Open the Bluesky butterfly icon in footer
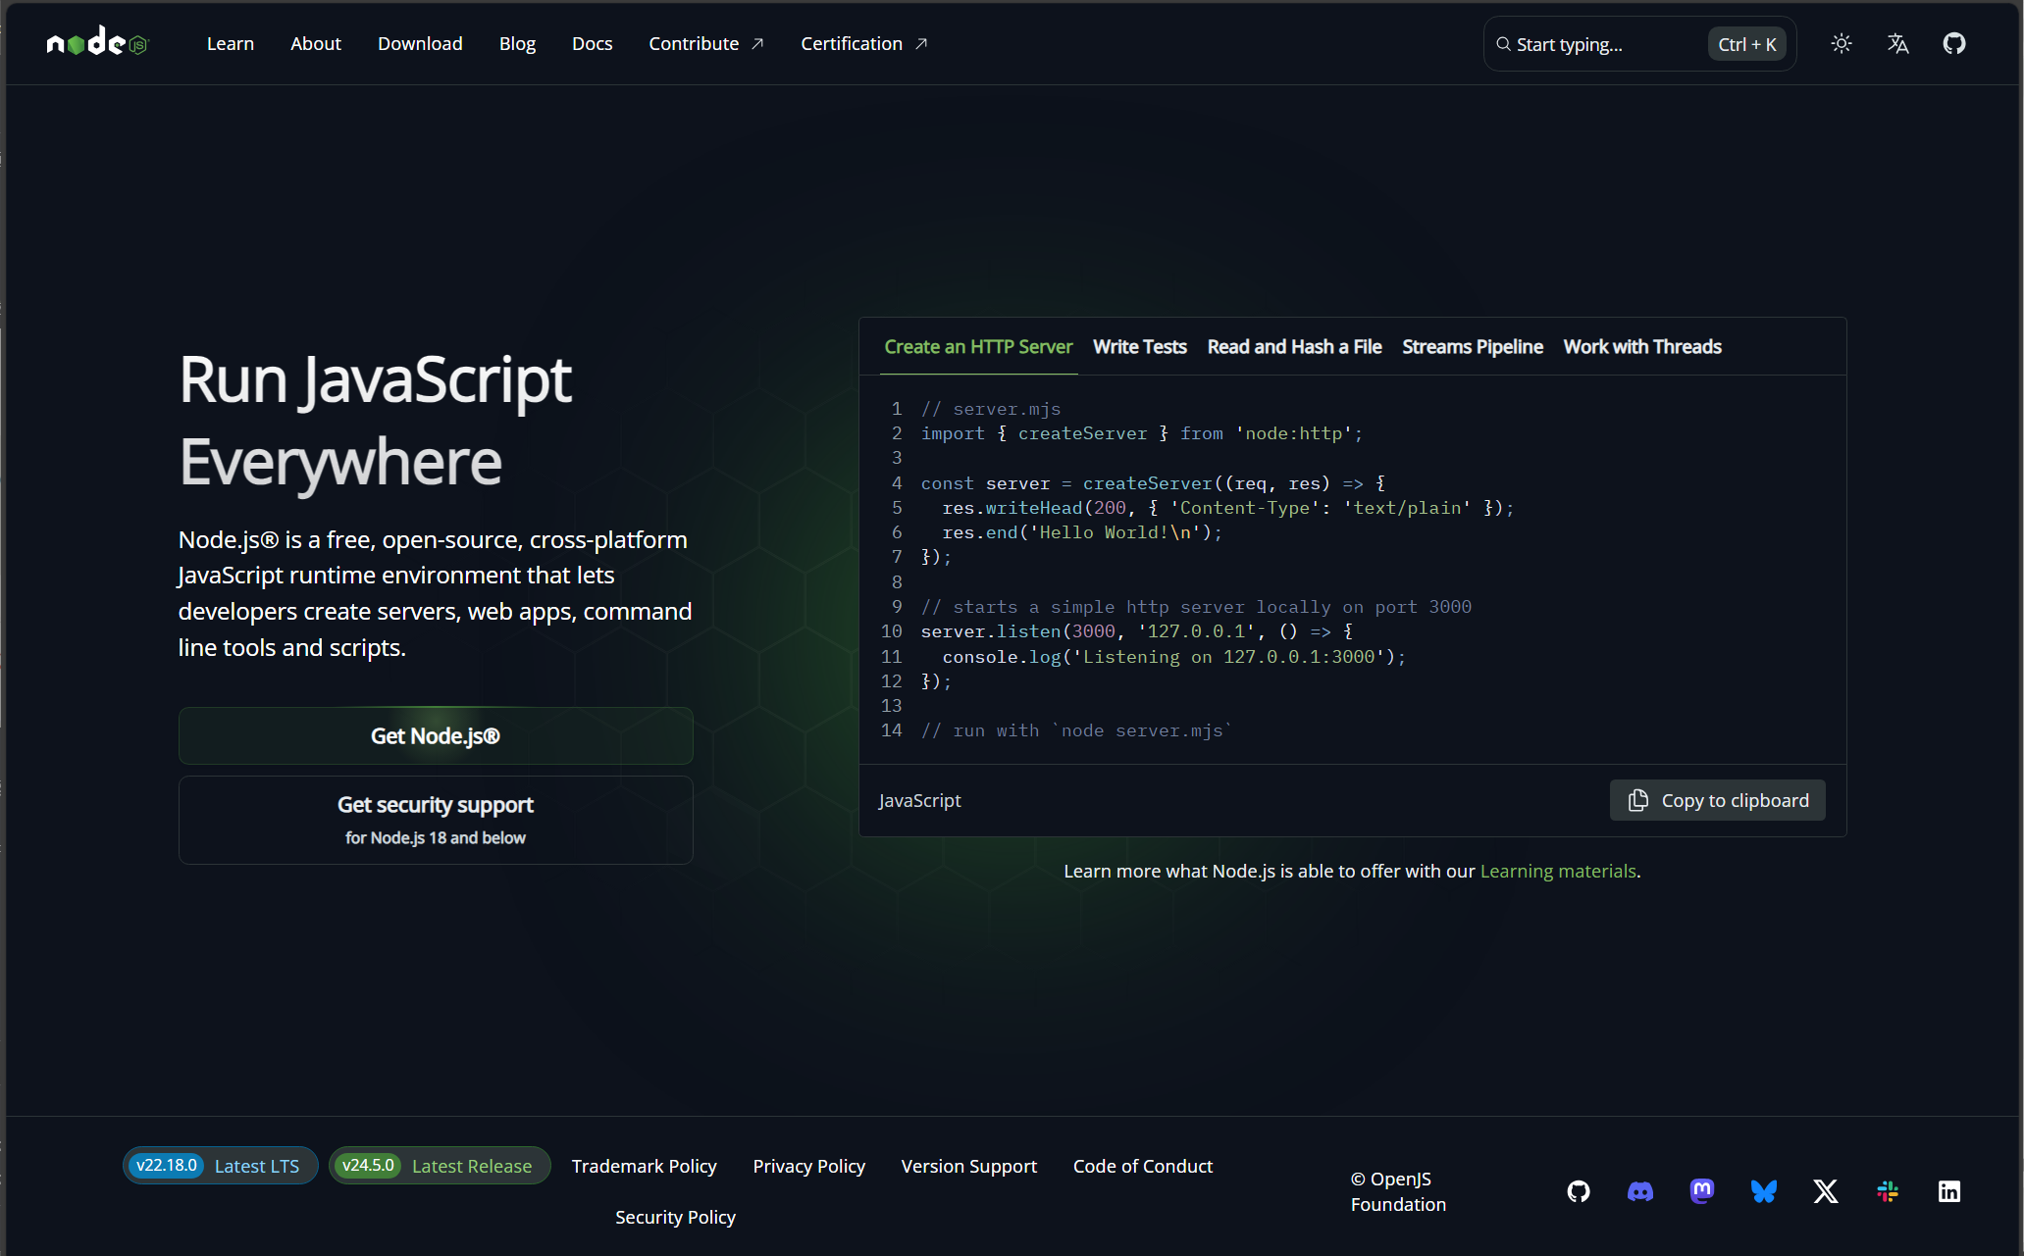The height and width of the screenshot is (1256, 2024). click(1764, 1191)
